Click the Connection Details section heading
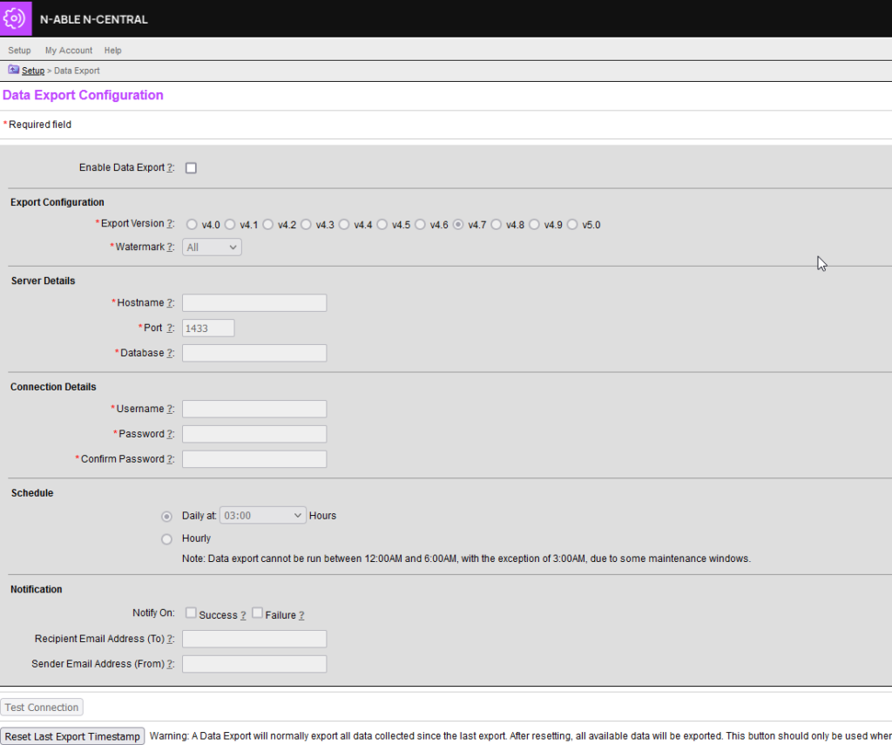892x745 pixels. 53,387
